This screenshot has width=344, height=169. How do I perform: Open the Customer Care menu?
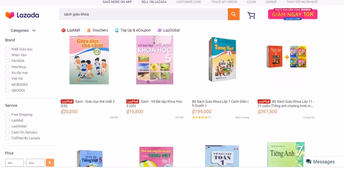pyautogui.click(x=188, y=2)
